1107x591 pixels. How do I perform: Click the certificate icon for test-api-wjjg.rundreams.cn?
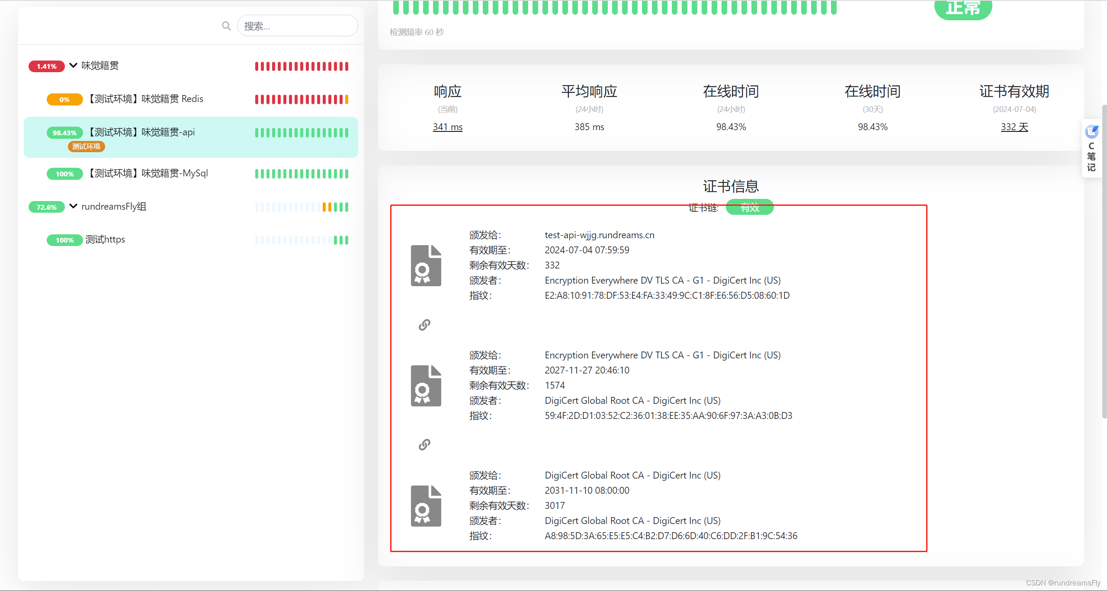[x=426, y=265]
